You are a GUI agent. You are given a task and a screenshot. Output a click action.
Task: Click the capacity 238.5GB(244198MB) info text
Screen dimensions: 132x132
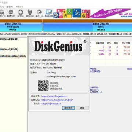[x=69, y=34]
